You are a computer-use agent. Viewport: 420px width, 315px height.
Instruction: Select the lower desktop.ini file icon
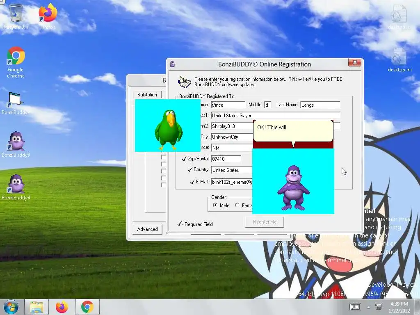pyautogui.click(x=400, y=60)
